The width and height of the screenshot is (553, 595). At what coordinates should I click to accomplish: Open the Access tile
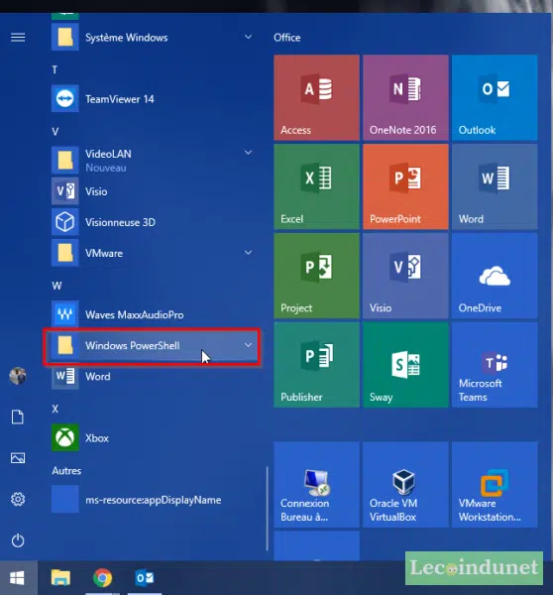point(316,97)
